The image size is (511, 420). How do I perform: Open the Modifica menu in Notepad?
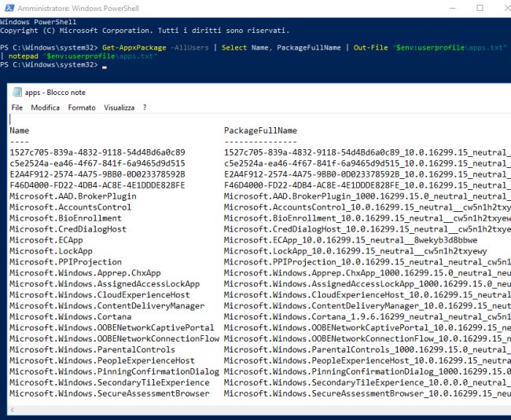(x=46, y=108)
